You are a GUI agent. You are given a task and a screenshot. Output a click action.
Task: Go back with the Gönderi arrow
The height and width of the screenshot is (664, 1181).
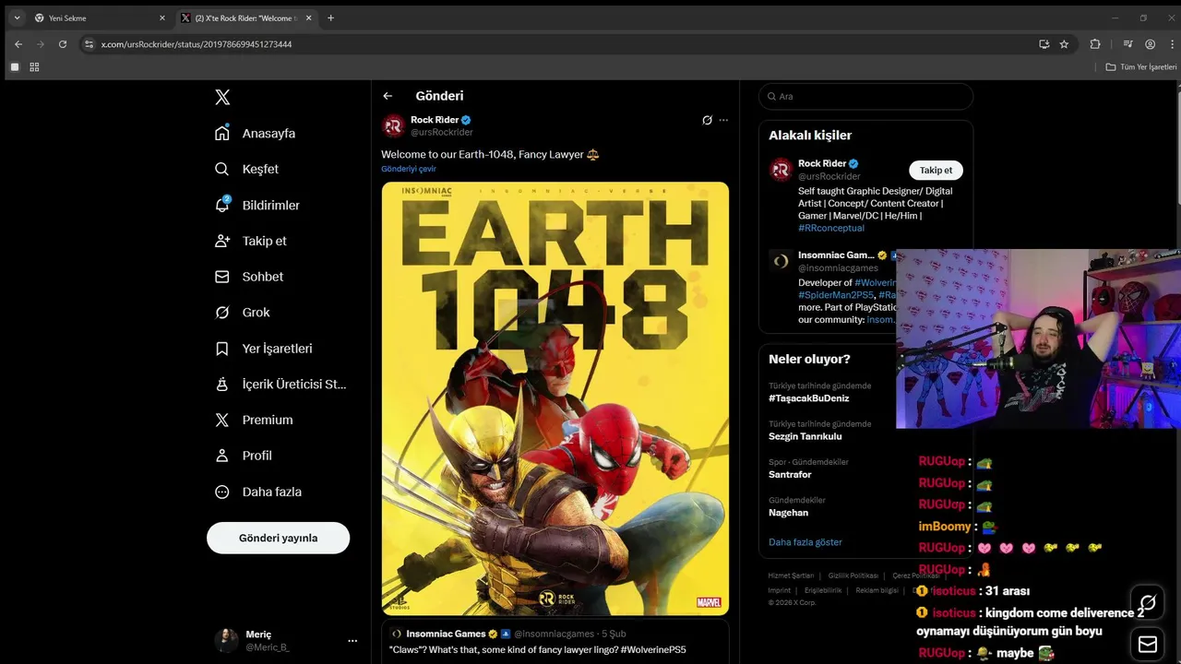point(388,96)
